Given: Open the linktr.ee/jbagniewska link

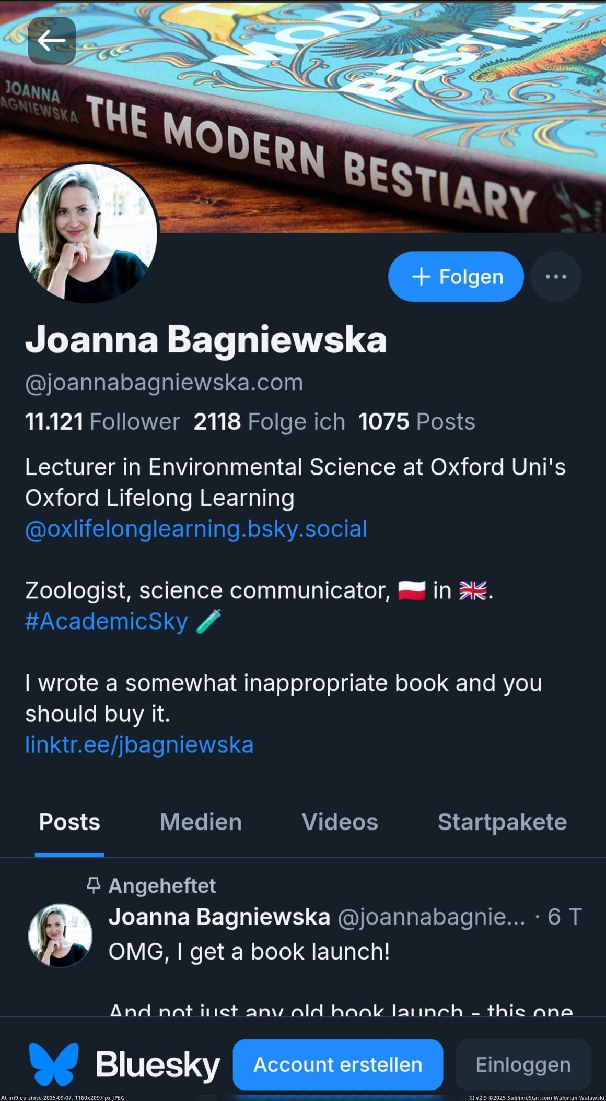Looking at the screenshot, I should pos(139,744).
